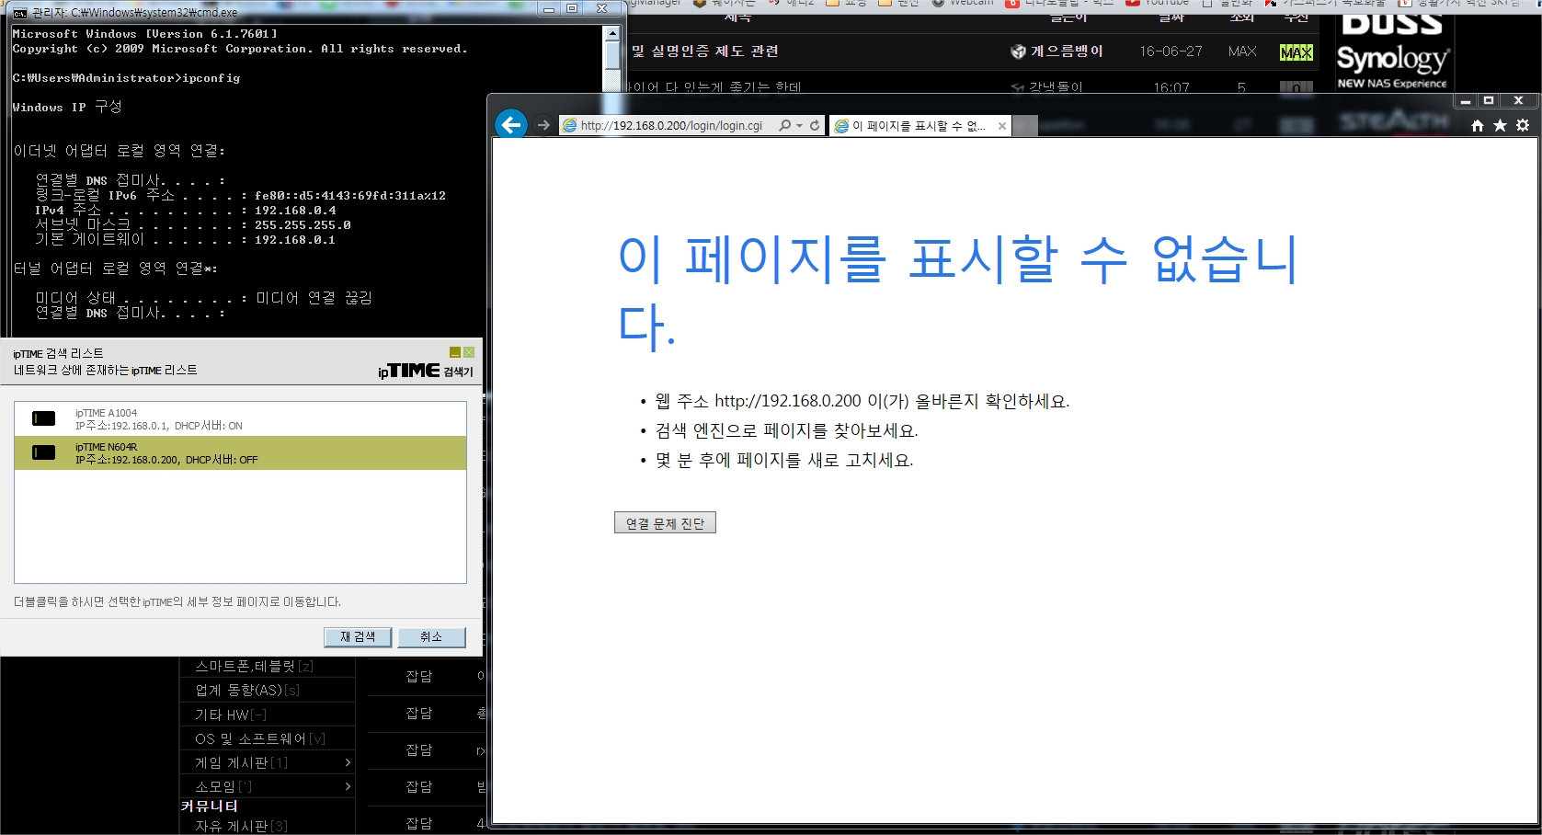
Task: Select the ipTIME A1004 list entry
Action: coord(240,419)
